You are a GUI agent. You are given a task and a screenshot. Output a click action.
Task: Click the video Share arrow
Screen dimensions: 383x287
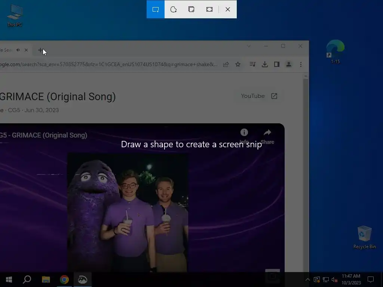(267, 133)
